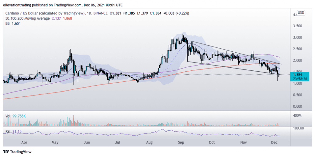Click the 2.137 moving average value
Viewport: 315px width, 157px height.
point(56,18)
